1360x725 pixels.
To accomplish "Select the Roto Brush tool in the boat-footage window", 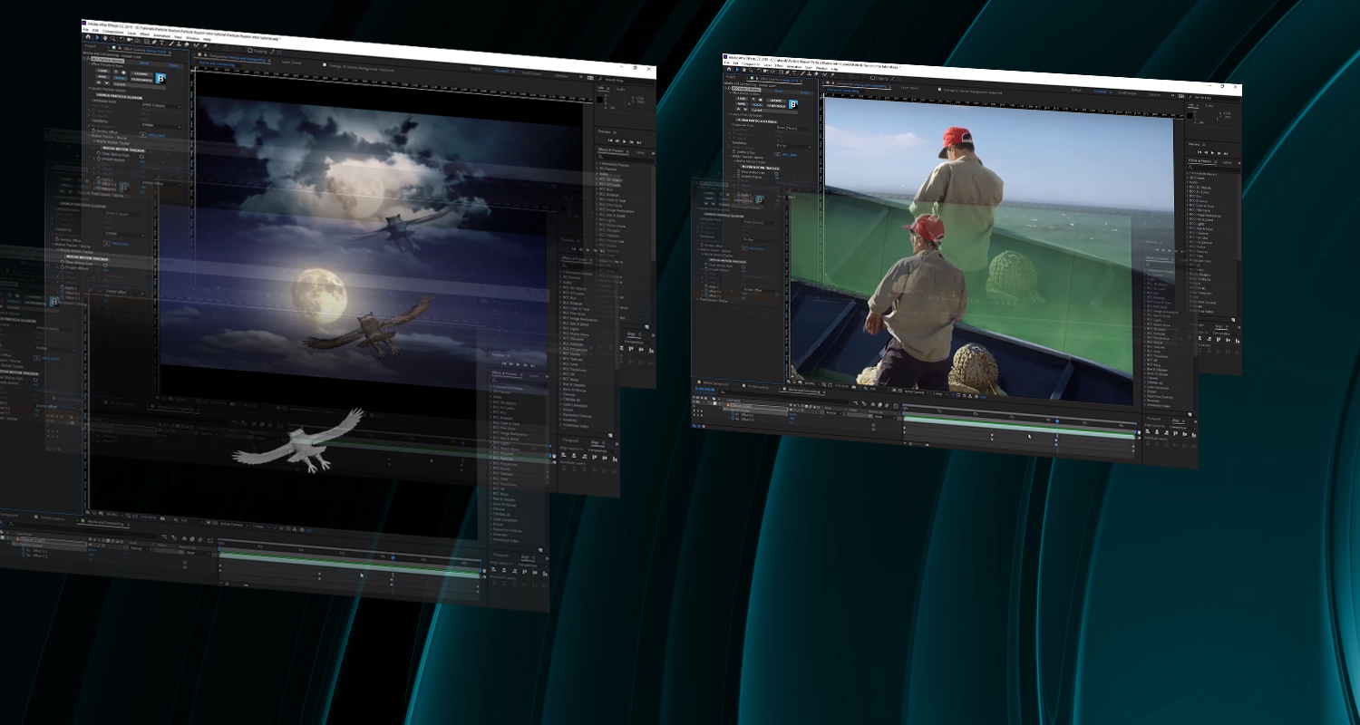I will (x=825, y=75).
